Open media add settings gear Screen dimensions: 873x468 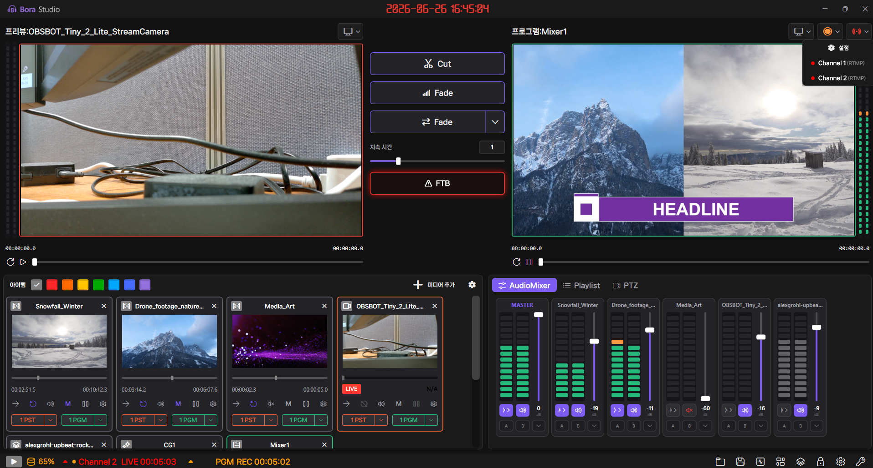[472, 285]
